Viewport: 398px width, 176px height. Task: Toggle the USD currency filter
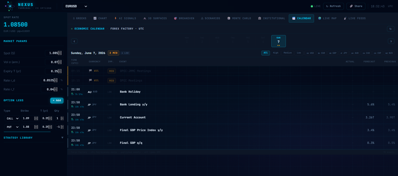click(310, 53)
